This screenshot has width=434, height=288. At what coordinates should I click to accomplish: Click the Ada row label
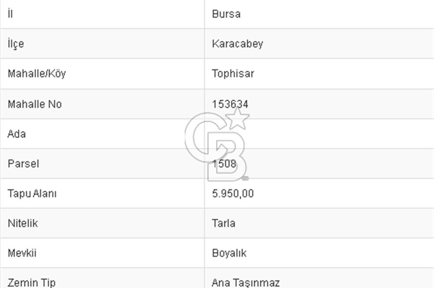[x=16, y=134]
